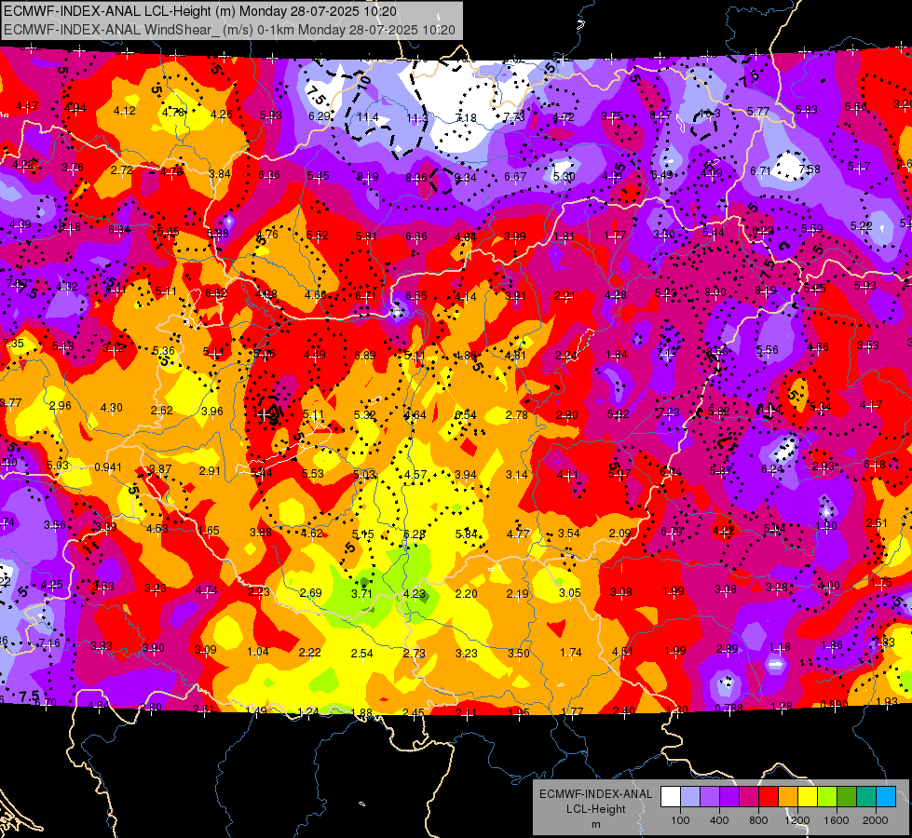The image size is (912, 838).
Task: Click the wind shear value 0.941
Action: point(108,467)
